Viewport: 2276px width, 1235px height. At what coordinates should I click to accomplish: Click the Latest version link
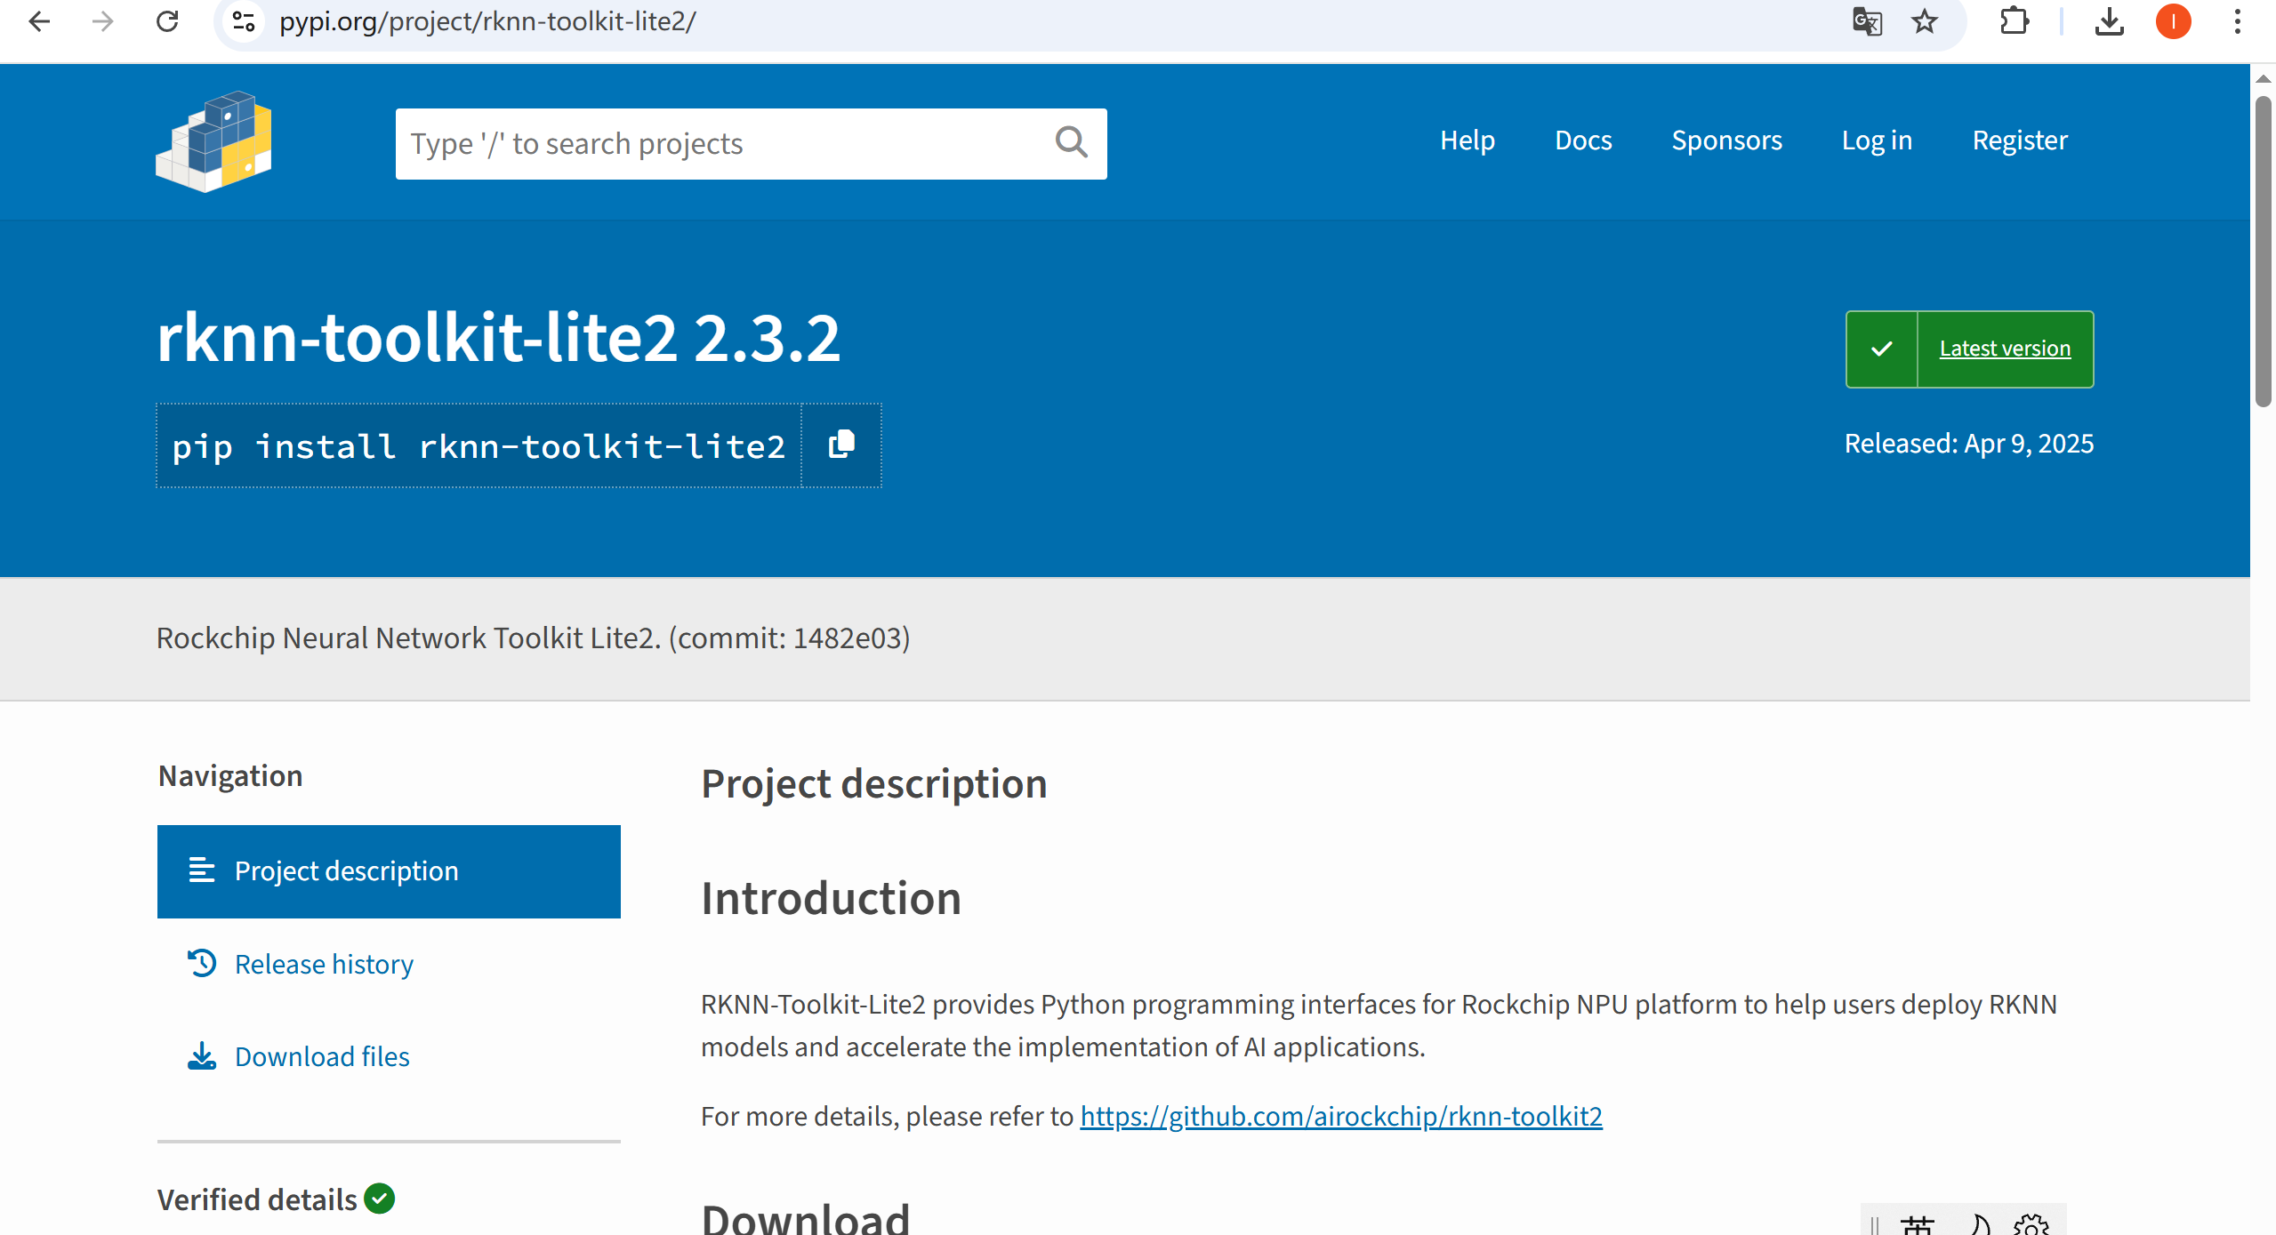pos(2005,349)
